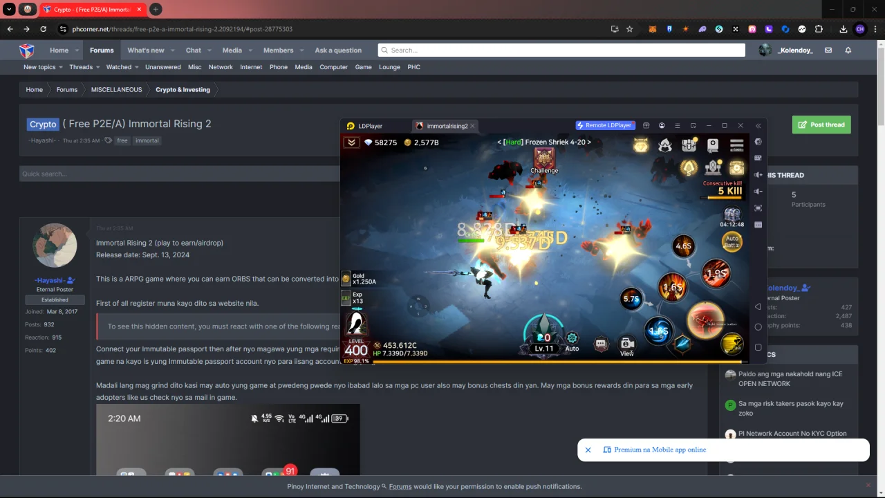Trigger the 4.6S cooldown fire skill

pos(683,246)
